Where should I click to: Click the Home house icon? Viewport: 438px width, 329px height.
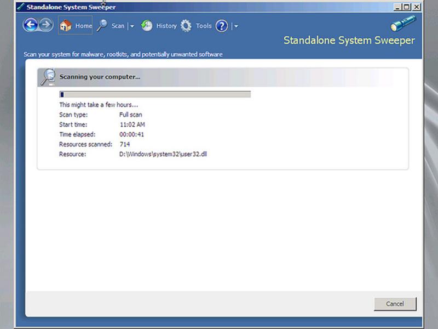66,26
